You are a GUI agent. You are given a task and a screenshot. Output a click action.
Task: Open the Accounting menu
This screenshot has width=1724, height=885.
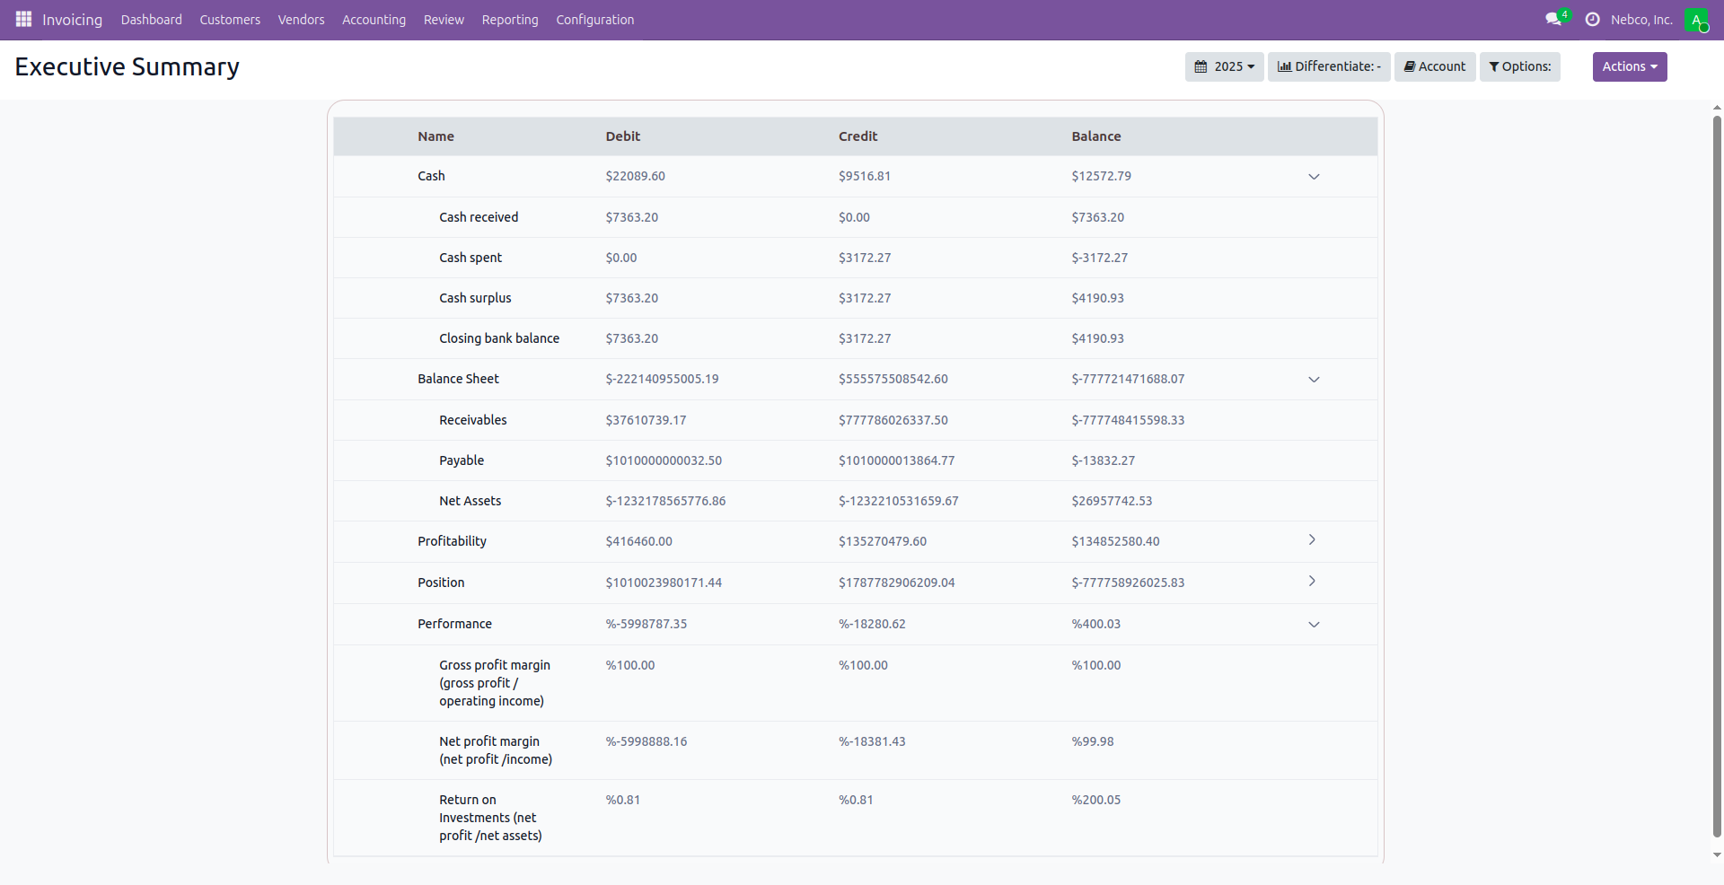click(x=374, y=20)
